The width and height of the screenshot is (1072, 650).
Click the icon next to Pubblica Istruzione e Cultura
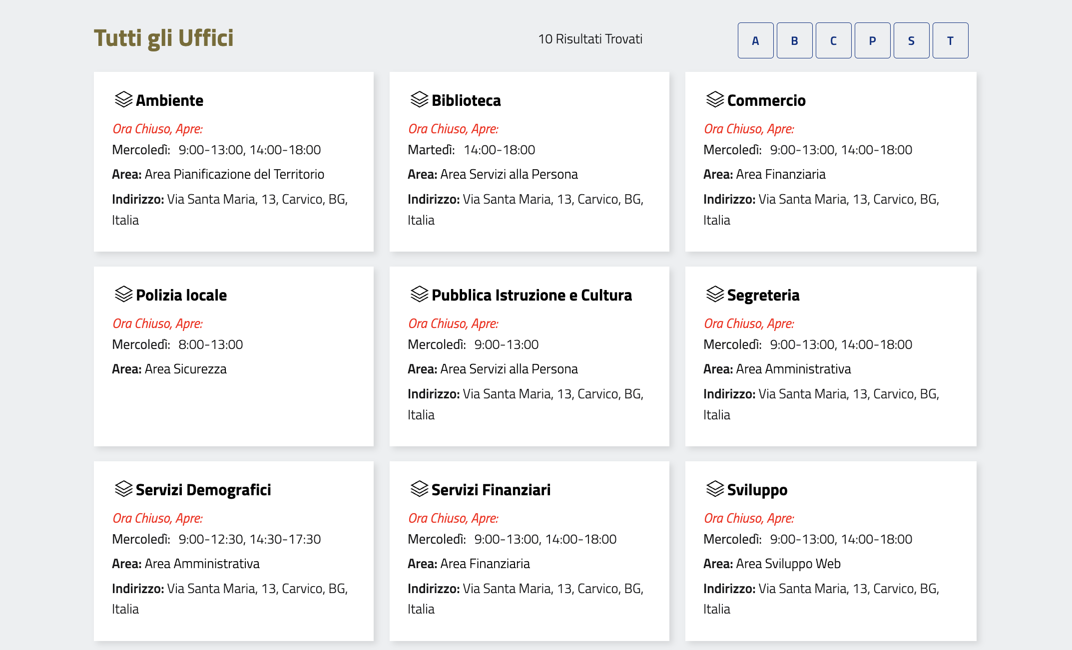click(x=419, y=294)
